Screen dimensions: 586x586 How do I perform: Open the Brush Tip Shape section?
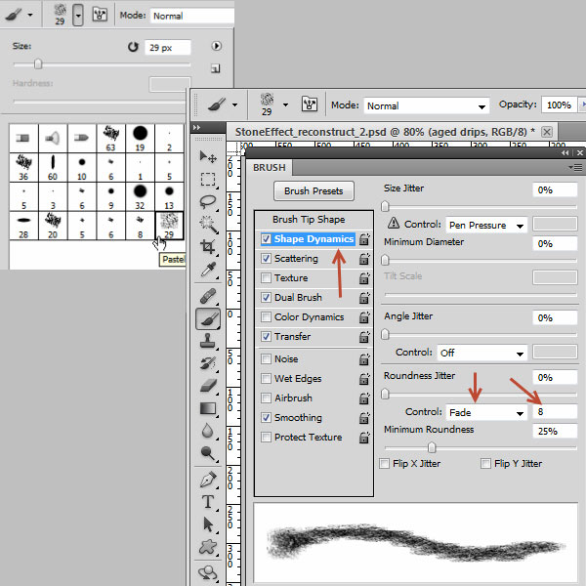pos(309,220)
